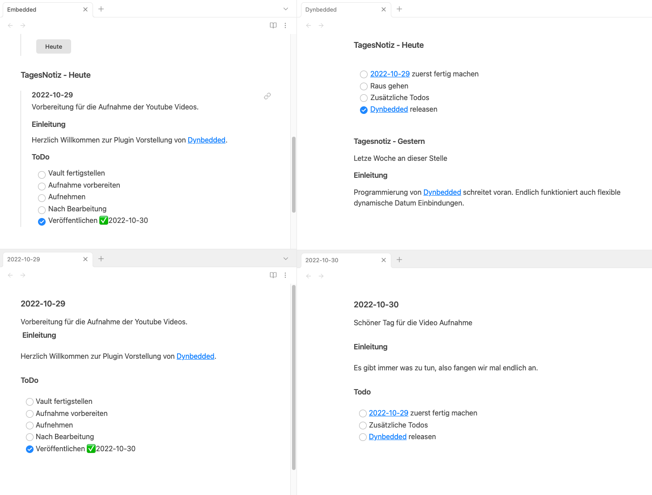Close the 2022-10-29 tab

85,259
